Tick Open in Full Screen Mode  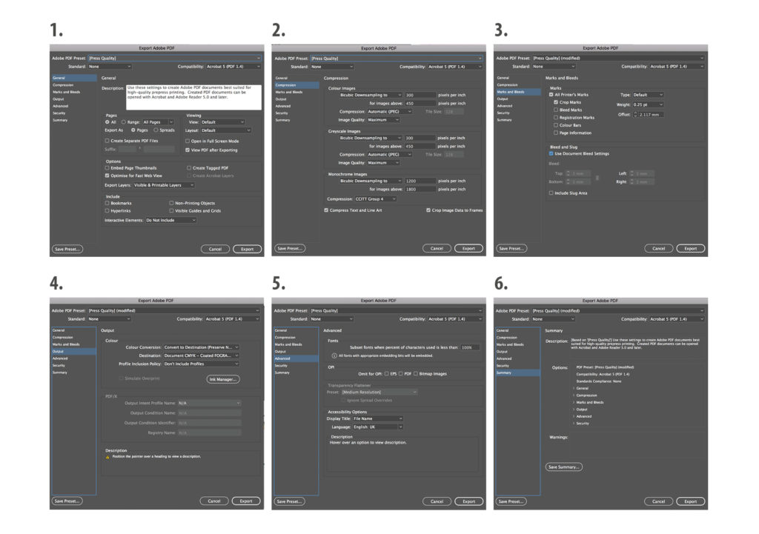(x=188, y=141)
